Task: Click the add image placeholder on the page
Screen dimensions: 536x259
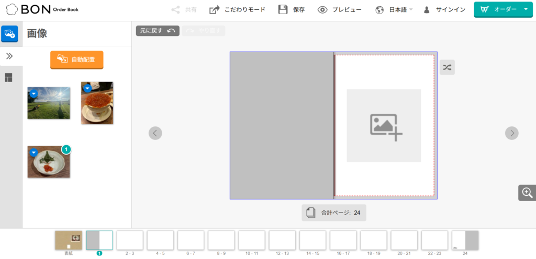Action: (384, 125)
